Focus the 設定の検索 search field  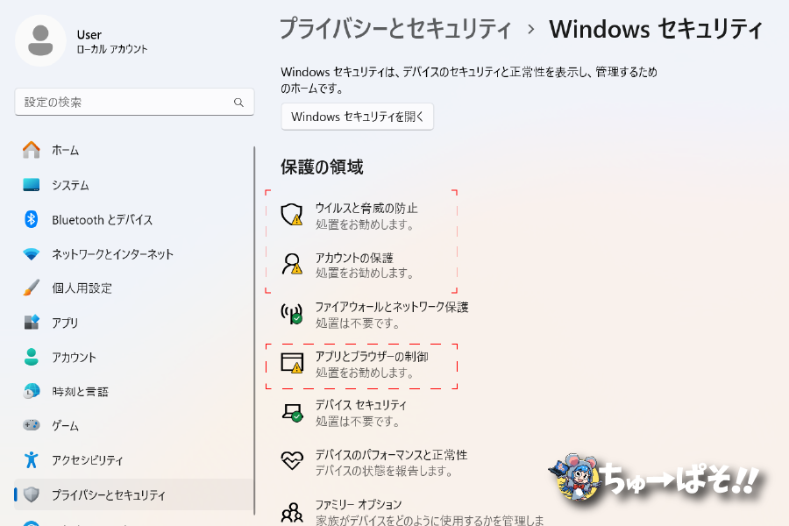[134, 103]
